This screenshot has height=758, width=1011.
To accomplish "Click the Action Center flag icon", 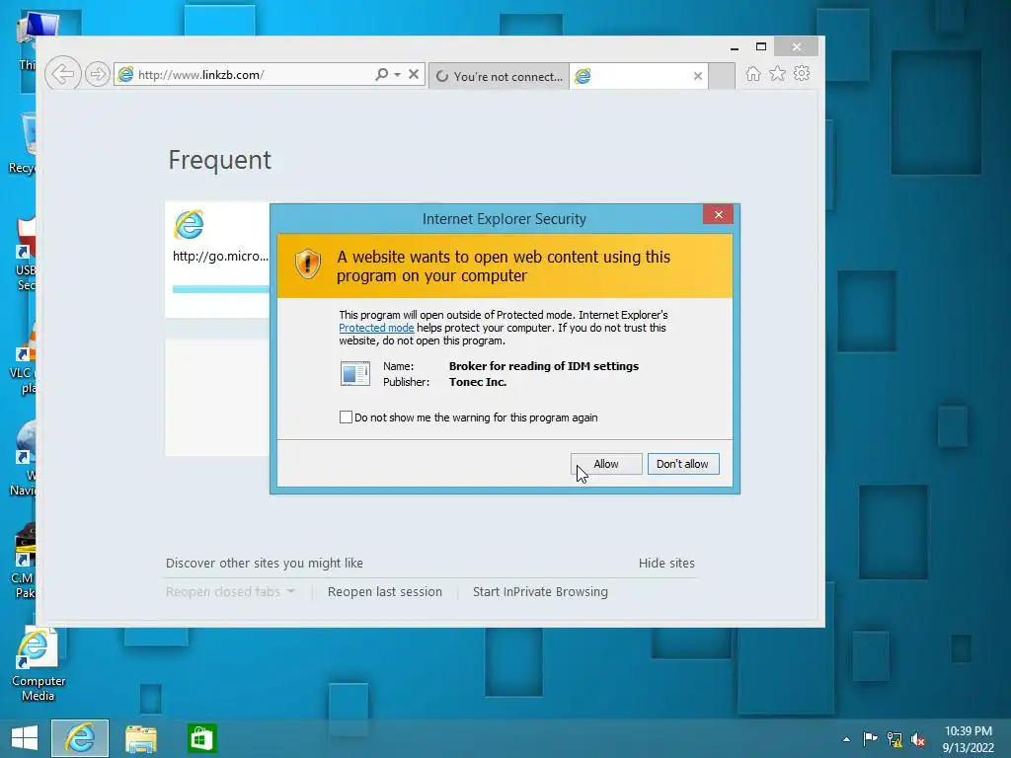I will click(870, 738).
